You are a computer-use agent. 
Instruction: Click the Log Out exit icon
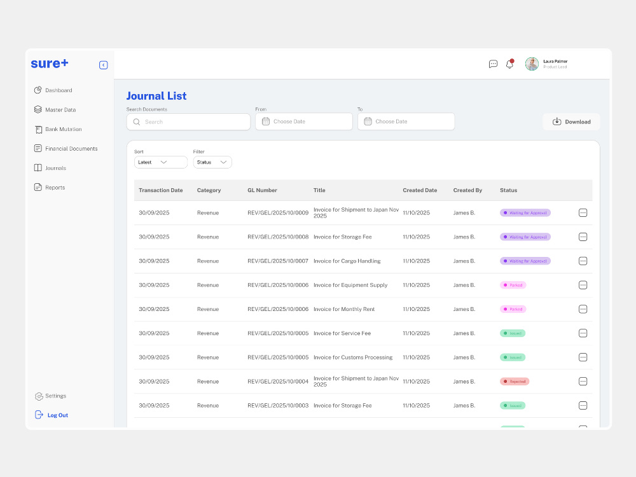pyautogui.click(x=39, y=415)
